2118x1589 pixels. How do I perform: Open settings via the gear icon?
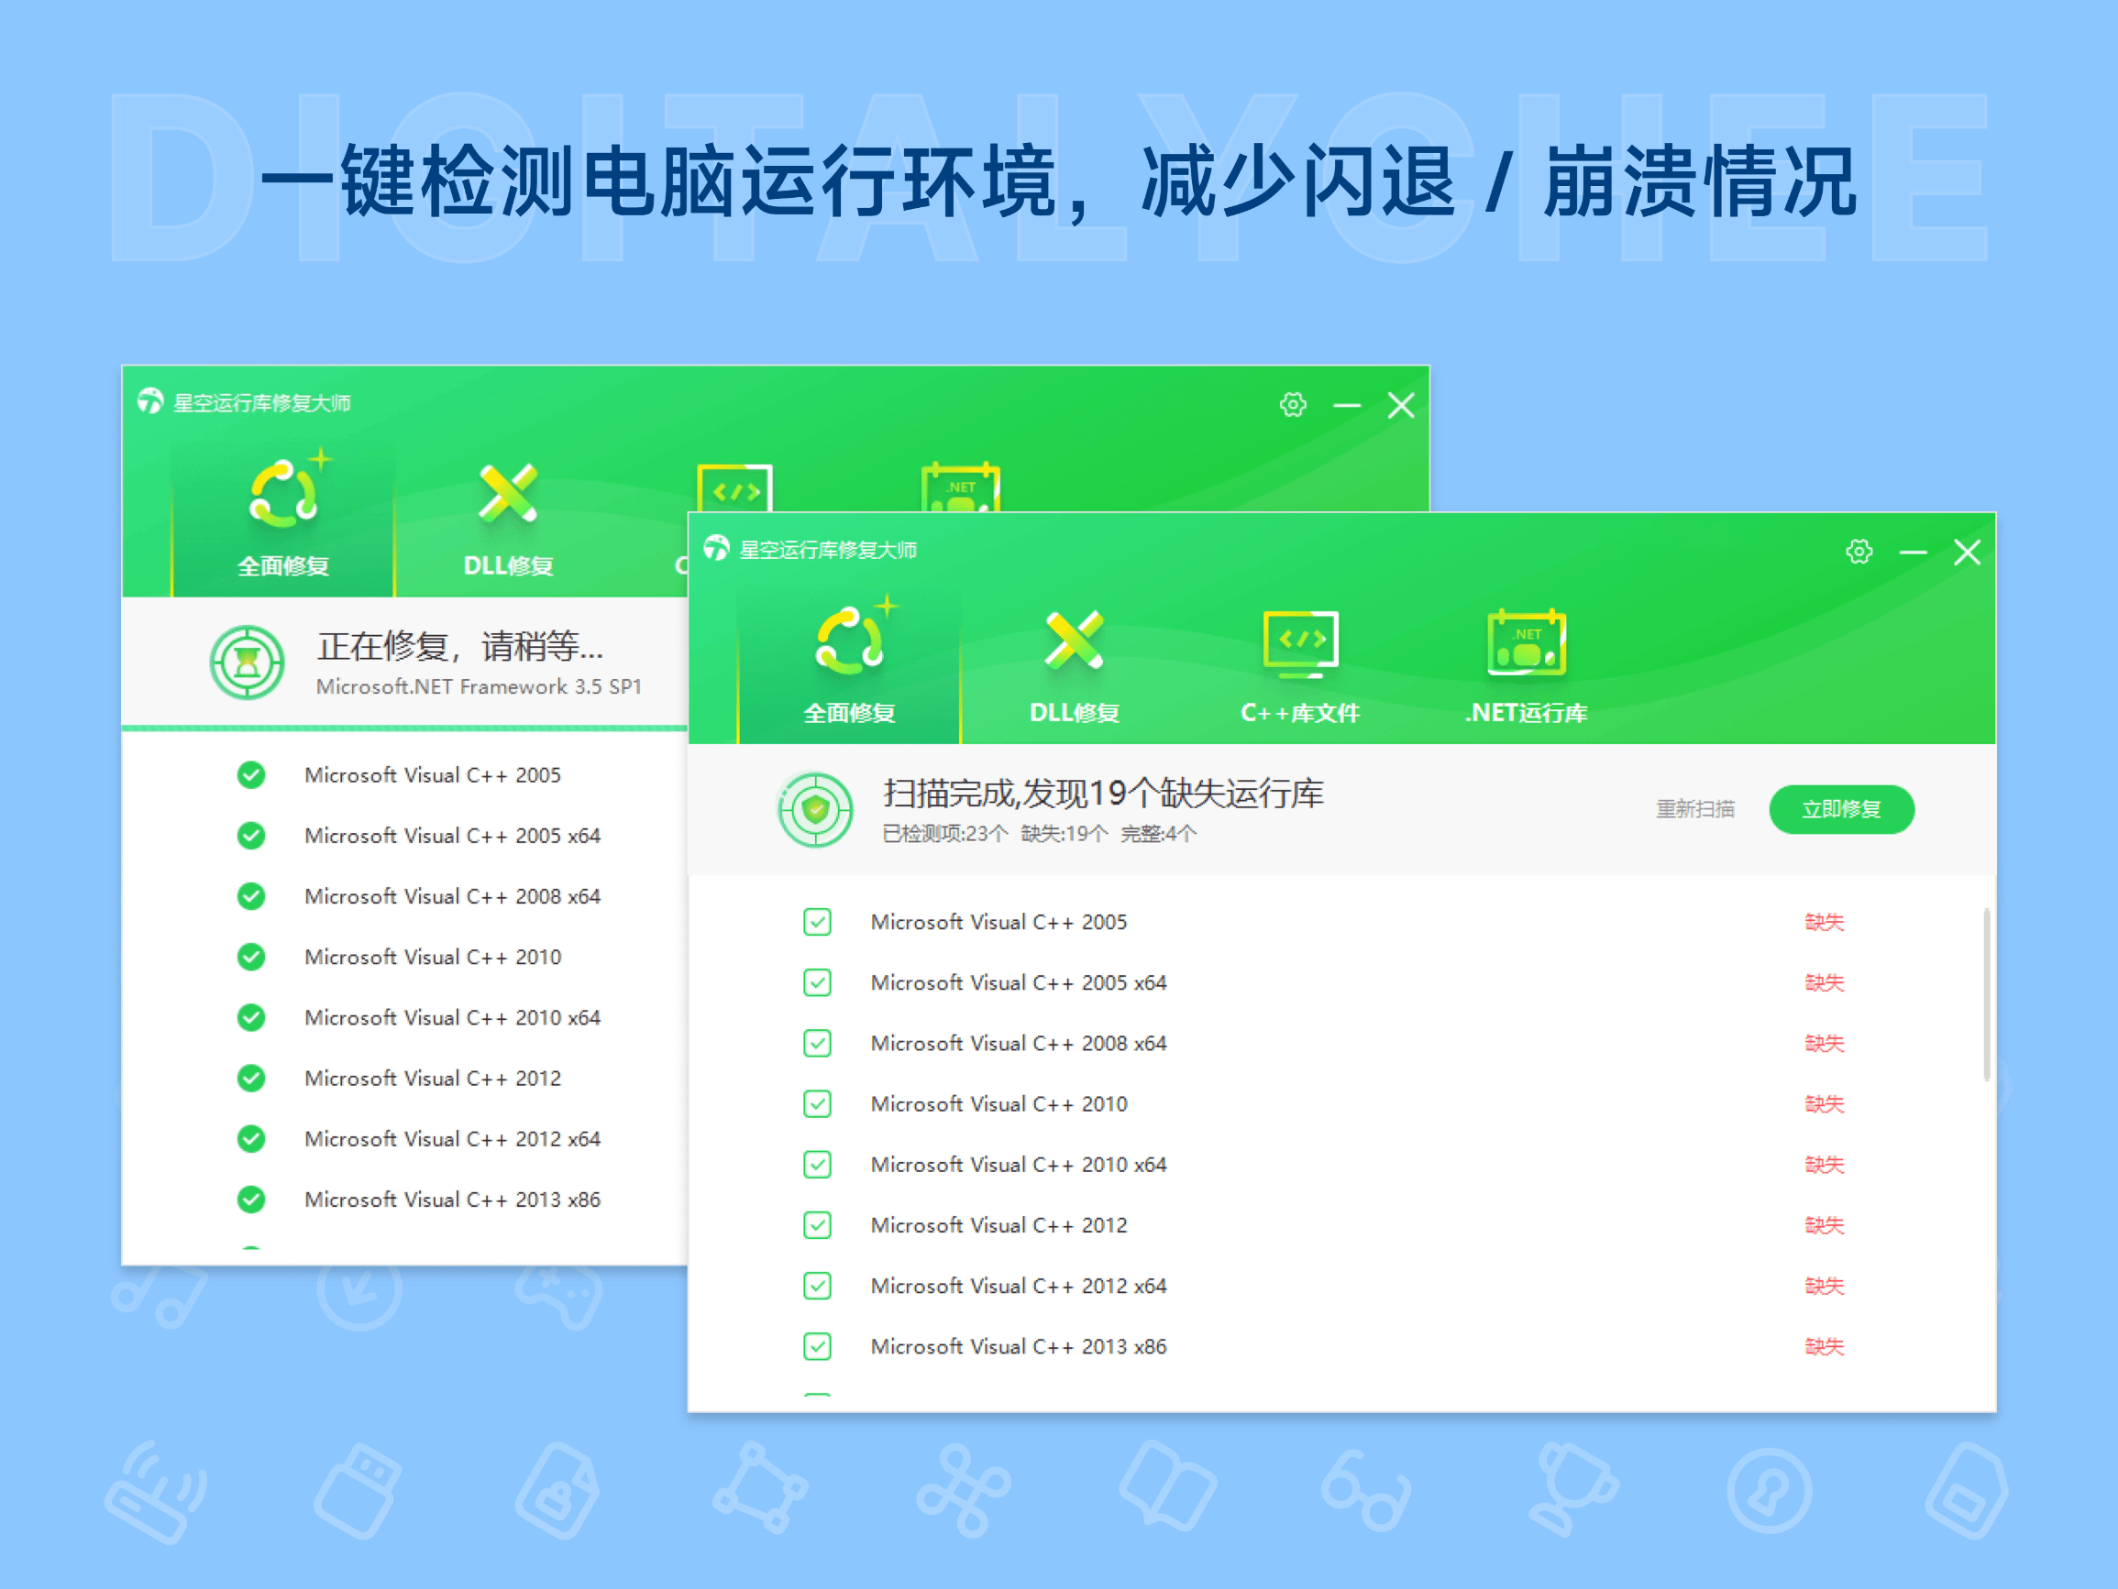[x=1859, y=553]
